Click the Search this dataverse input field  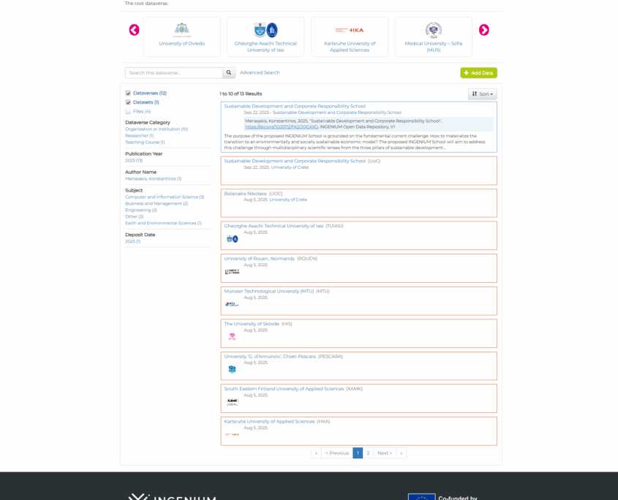pyautogui.click(x=174, y=73)
